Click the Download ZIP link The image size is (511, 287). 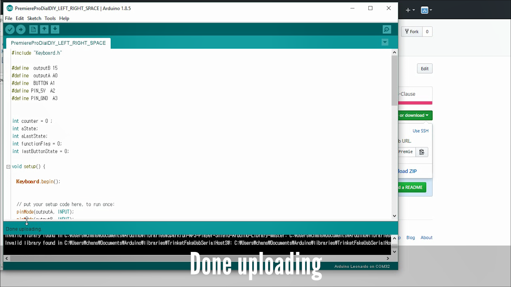click(x=407, y=171)
